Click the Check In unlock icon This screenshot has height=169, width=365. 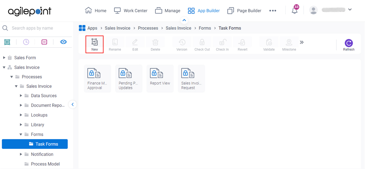point(222,44)
